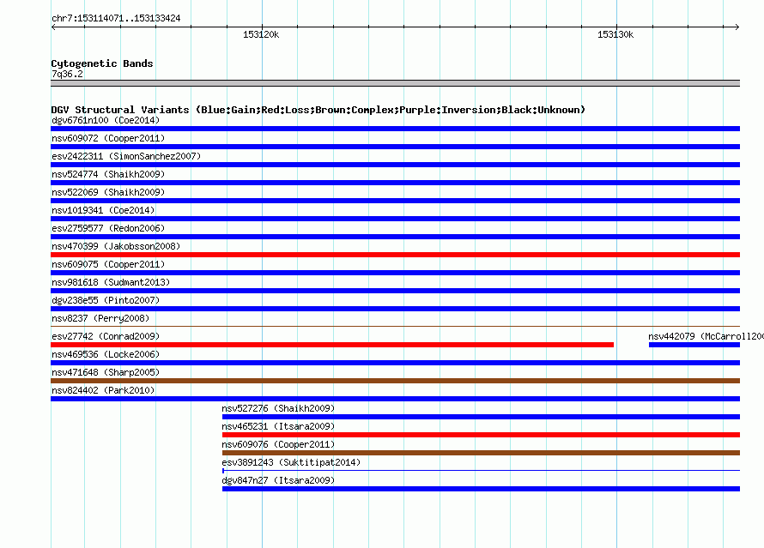
Task: Click the brown complex bar for nsv471648
Action: [x=395, y=381]
